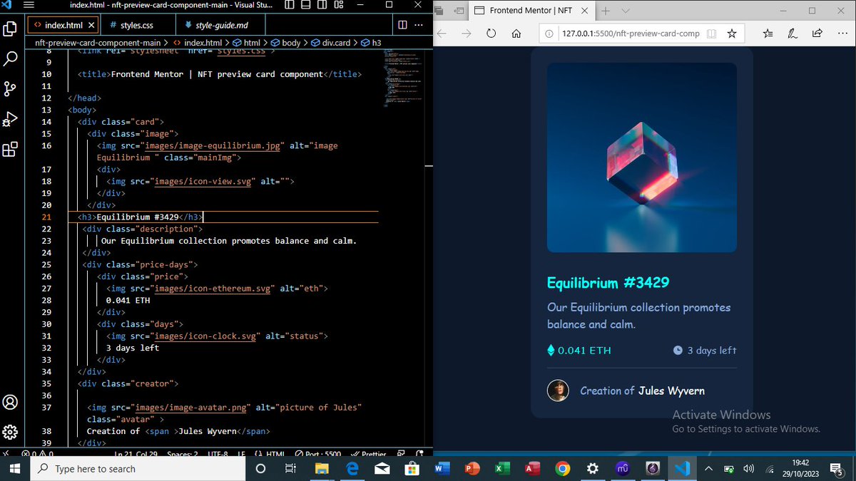Open the Edge tab previews chevron
The height and width of the screenshot is (481, 856).
click(x=626, y=11)
